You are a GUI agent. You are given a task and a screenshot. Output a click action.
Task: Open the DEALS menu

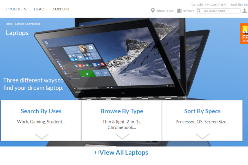tap(39, 9)
